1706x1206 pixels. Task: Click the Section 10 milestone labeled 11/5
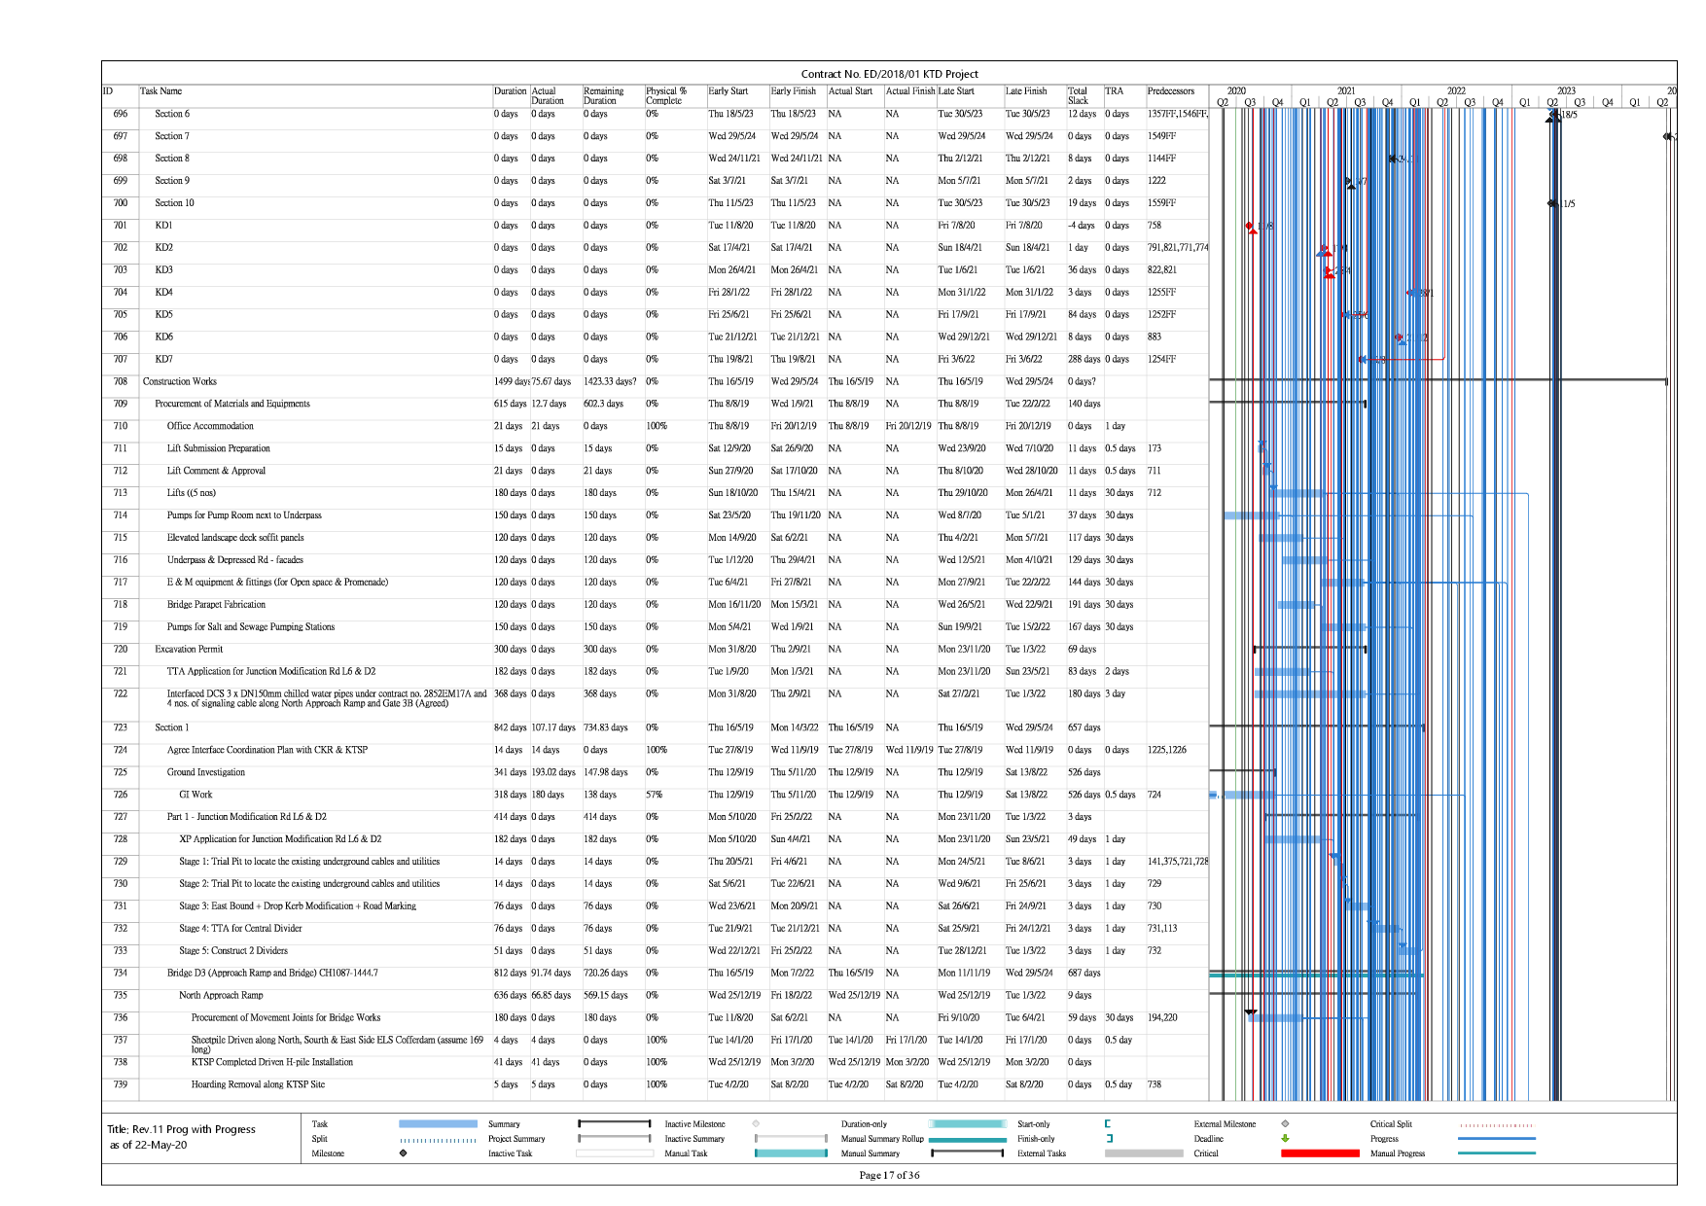(x=1552, y=204)
